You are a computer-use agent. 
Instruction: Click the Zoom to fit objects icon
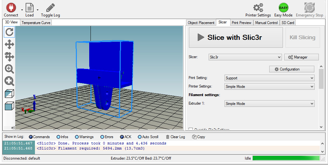(x=10, y=81)
